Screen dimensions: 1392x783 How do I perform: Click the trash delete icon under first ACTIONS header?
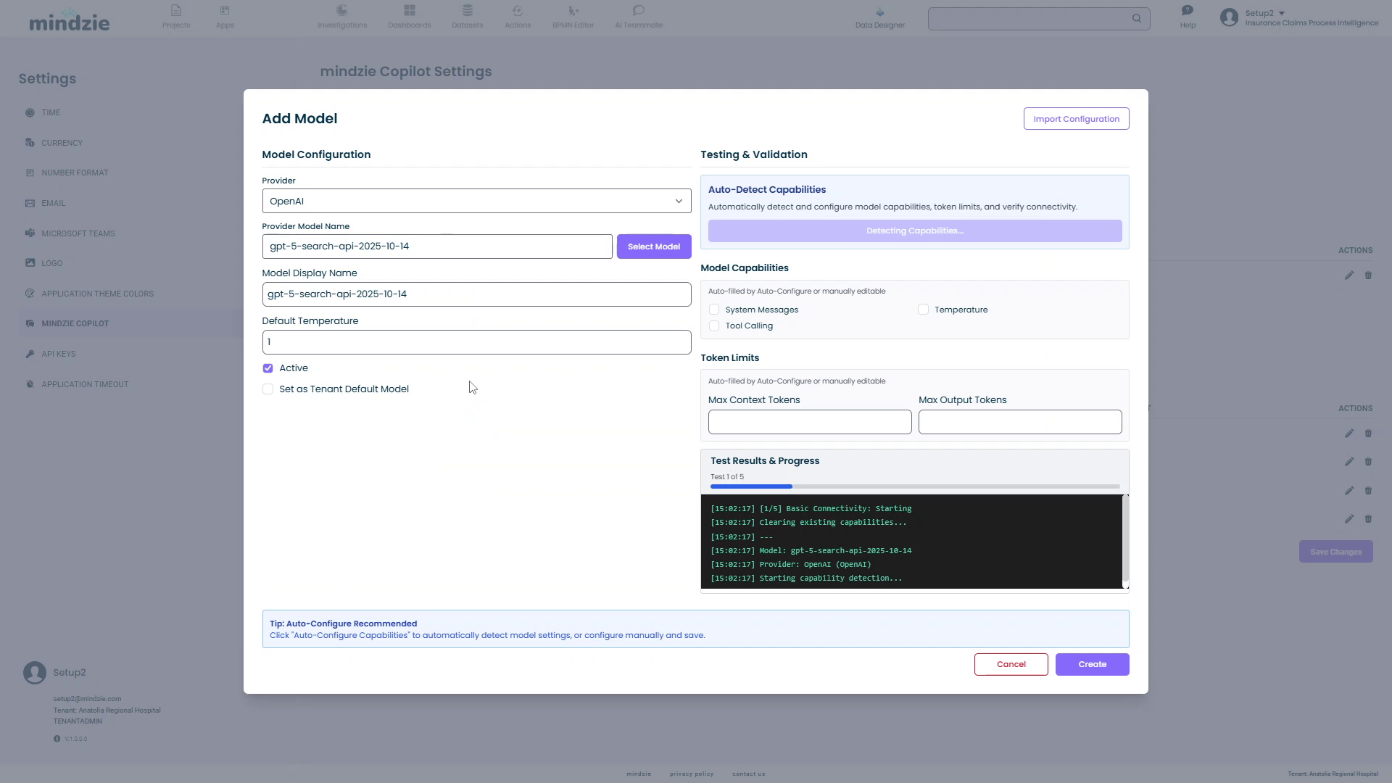pyautogui.click(x=1368, y=275)
